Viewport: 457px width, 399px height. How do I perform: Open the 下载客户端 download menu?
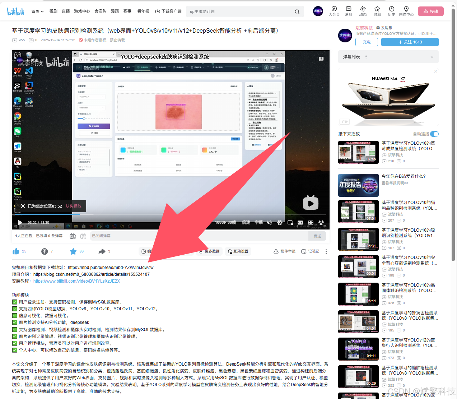point(168,11)
